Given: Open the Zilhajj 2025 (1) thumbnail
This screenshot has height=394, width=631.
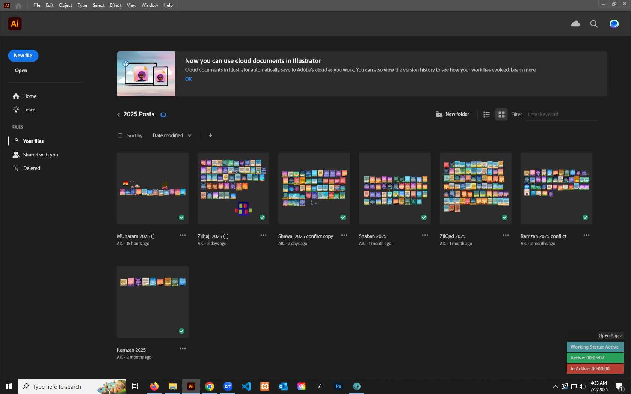Looking at the screenshot, I should click(233, 188).
